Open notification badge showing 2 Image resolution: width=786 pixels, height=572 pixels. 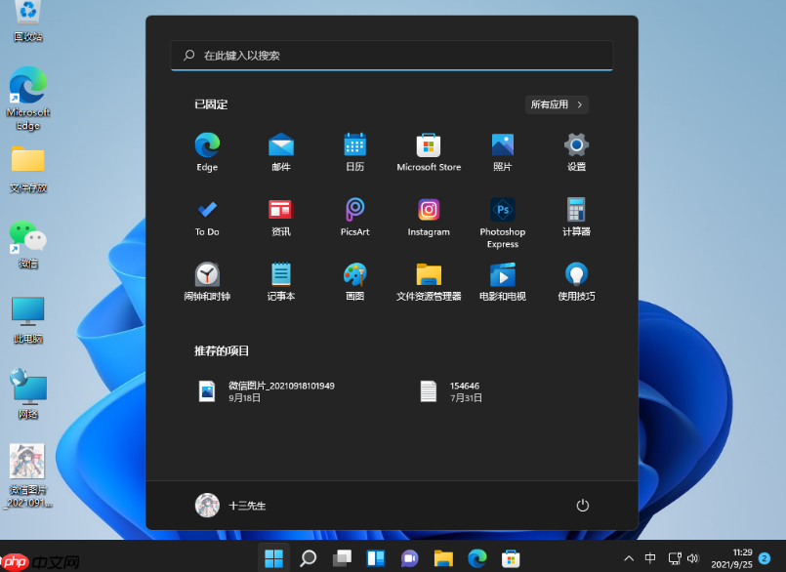coord(765,558)
